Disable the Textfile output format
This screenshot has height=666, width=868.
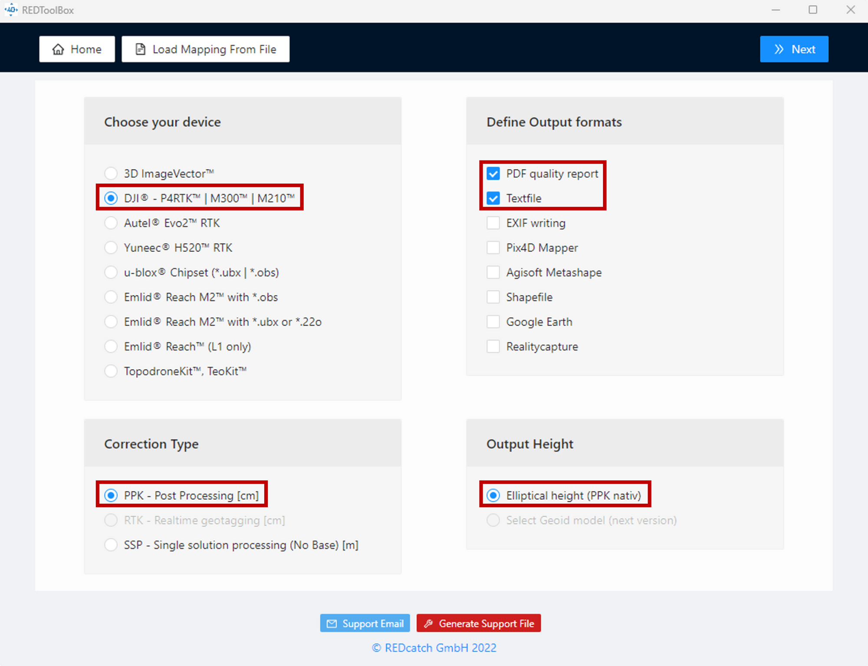[x=493, y=198]
